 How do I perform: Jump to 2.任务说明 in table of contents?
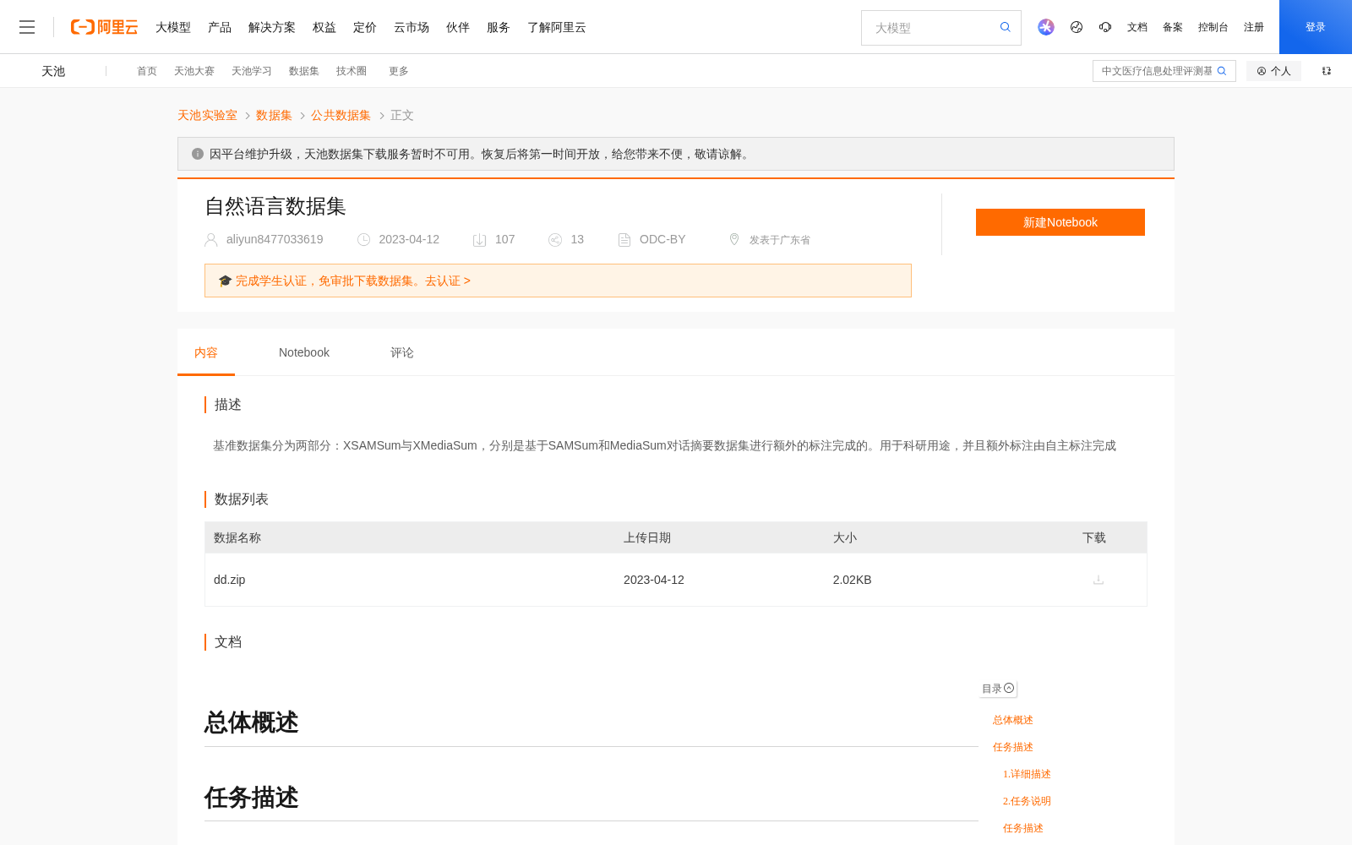tap(1027, 801)
